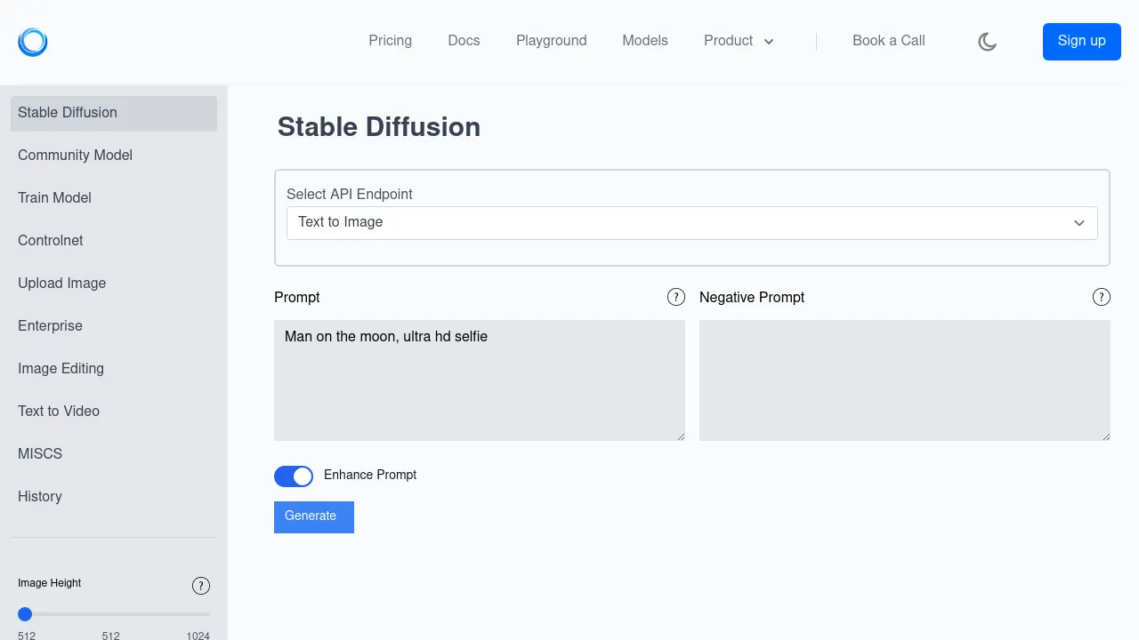Expand the Product navigation menu

tap(739, 41)
